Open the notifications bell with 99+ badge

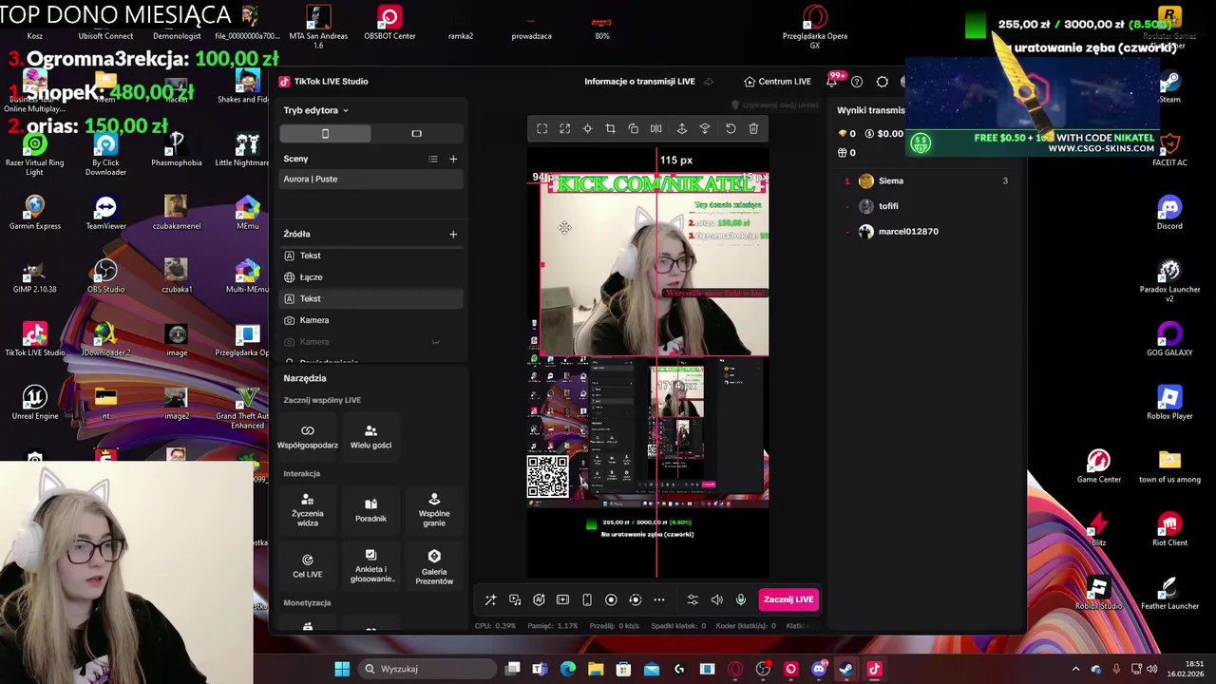(x=832, y=82)
